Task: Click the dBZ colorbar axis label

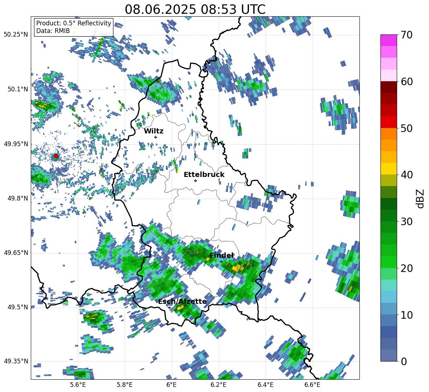Action: tap(420, 198)
